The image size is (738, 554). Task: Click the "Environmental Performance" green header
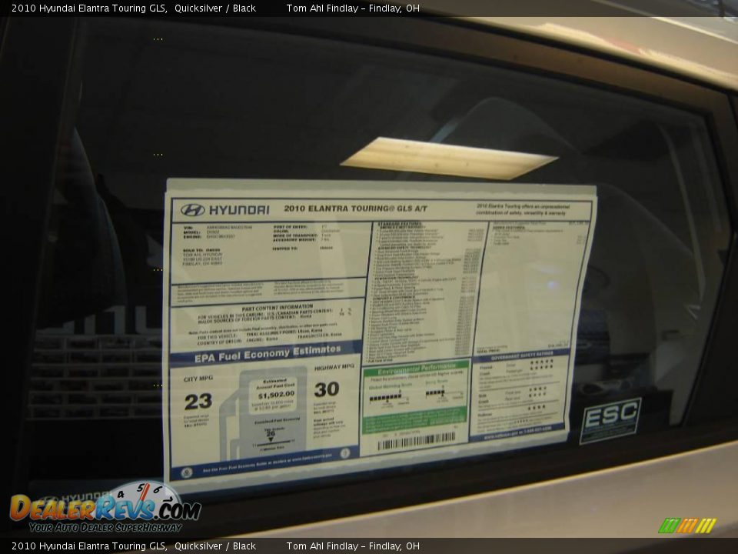point(417,368)
